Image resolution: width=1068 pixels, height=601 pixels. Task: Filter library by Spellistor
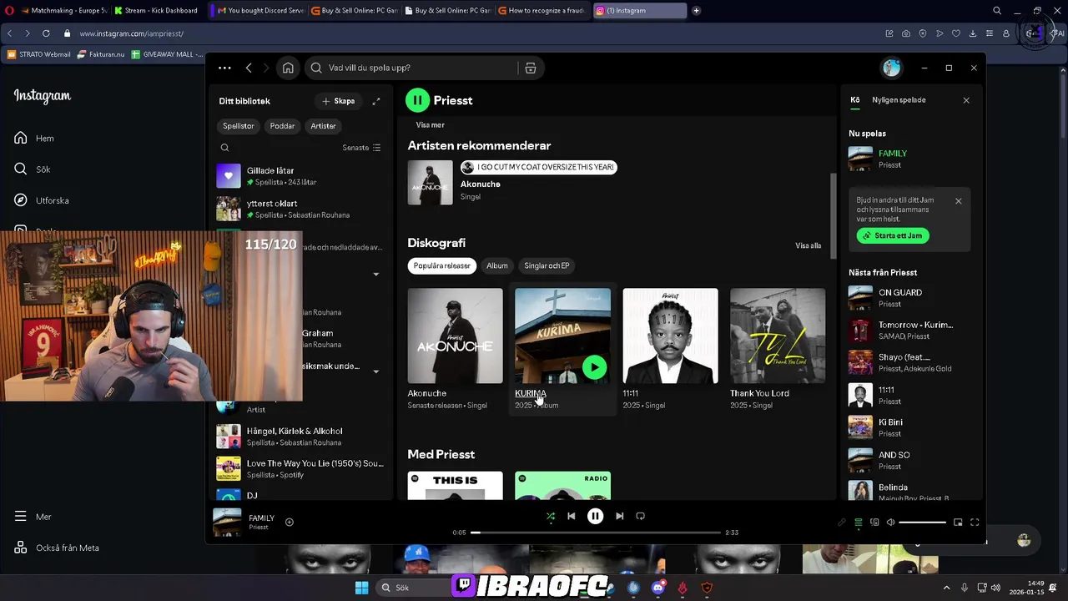click(x=239, y=126)
